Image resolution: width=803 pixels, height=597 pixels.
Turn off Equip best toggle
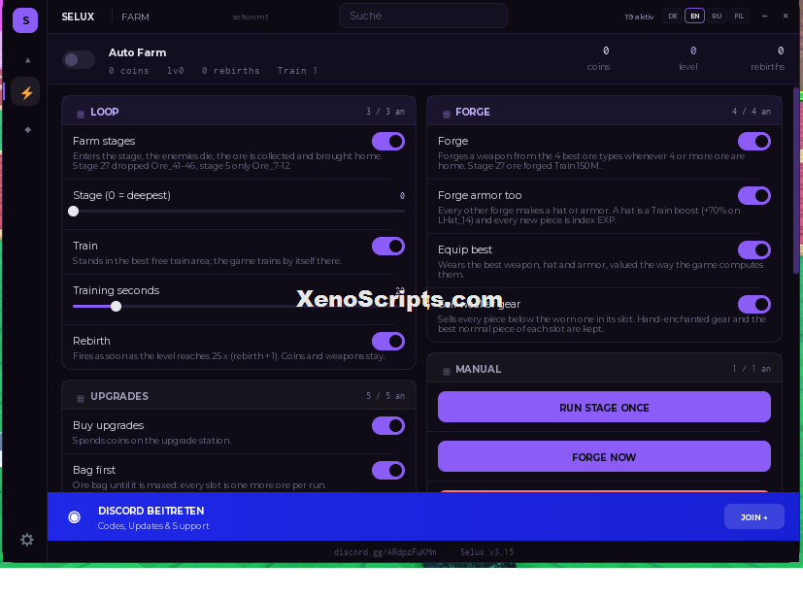tap(753, 249)
